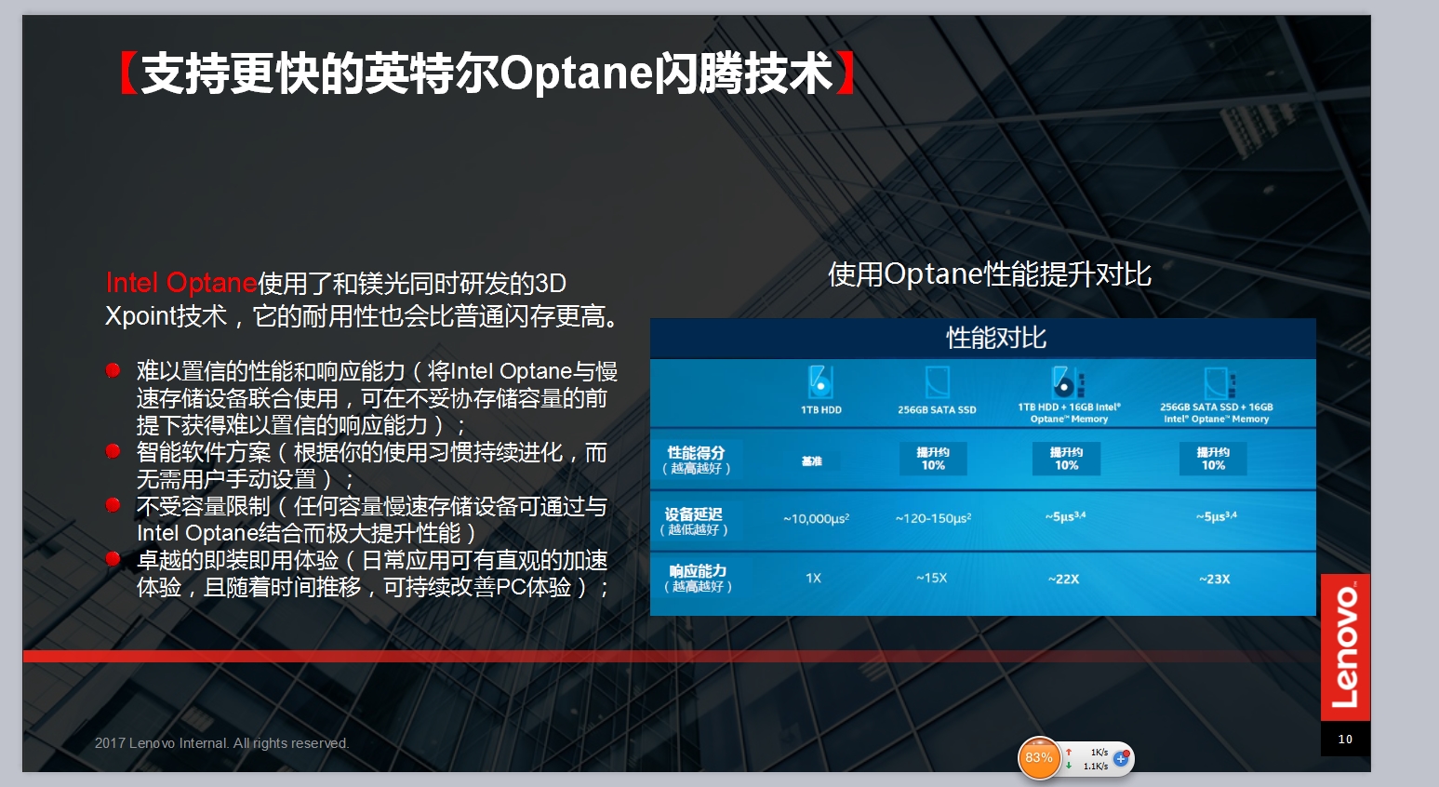Click the ~22X responsiveness value
Viewport: 1439px width, 787px height.
[1063, 579]
